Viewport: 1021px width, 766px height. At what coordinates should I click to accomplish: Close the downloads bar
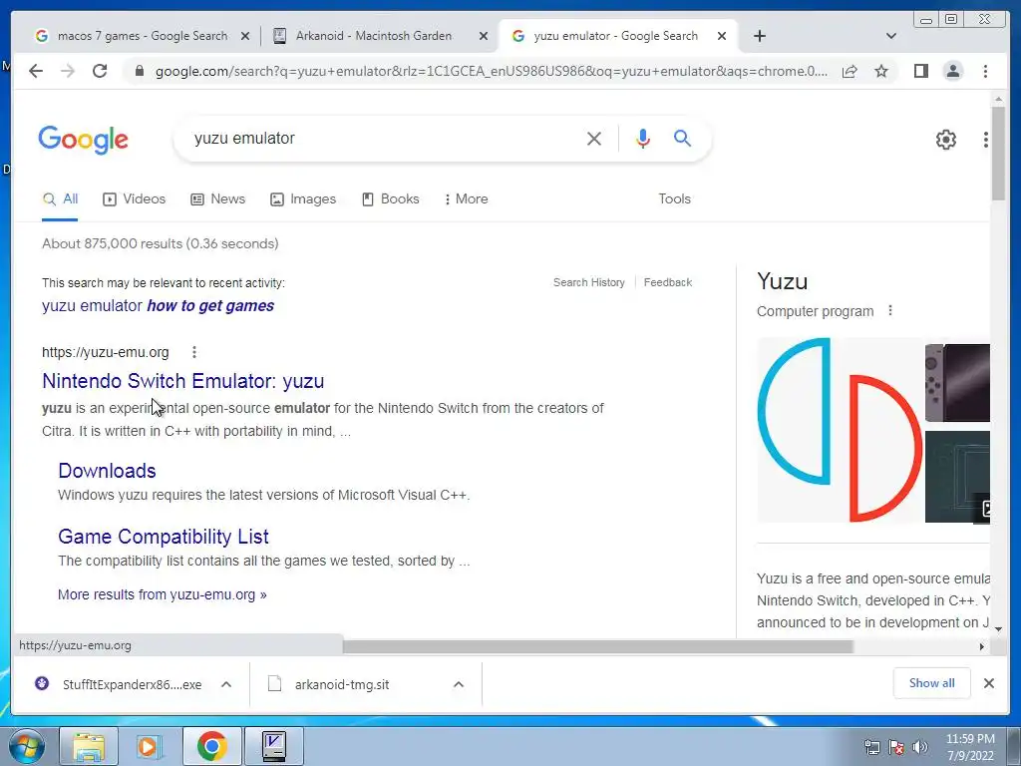tap(988, 683)
